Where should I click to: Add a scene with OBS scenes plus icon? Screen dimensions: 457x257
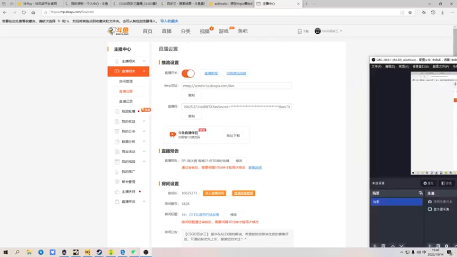pos(375,246)
